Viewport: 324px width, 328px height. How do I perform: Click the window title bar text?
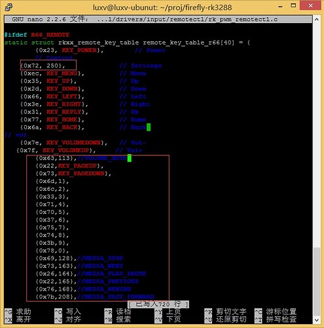(x=162, y=8)
